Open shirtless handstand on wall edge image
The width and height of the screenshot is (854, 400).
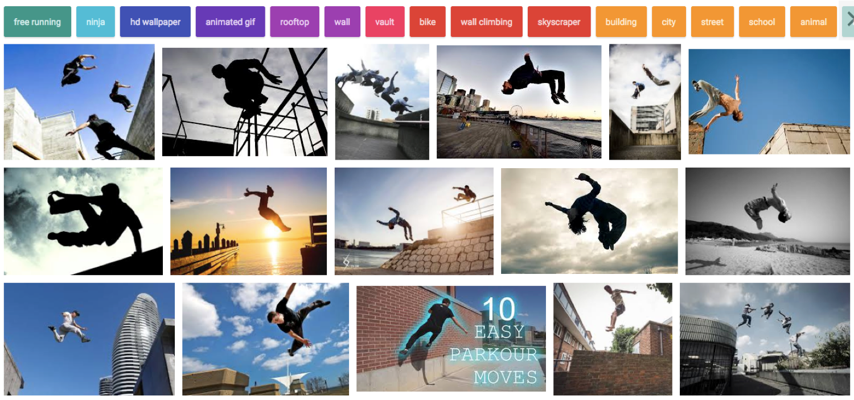[x=769, y=102]
